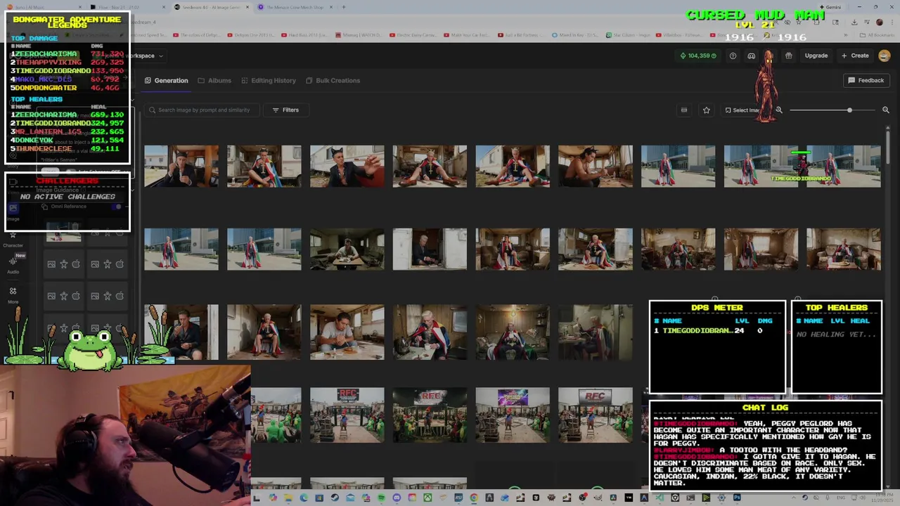
Task: Click the search by prompt field
Action: coord(202,110)
